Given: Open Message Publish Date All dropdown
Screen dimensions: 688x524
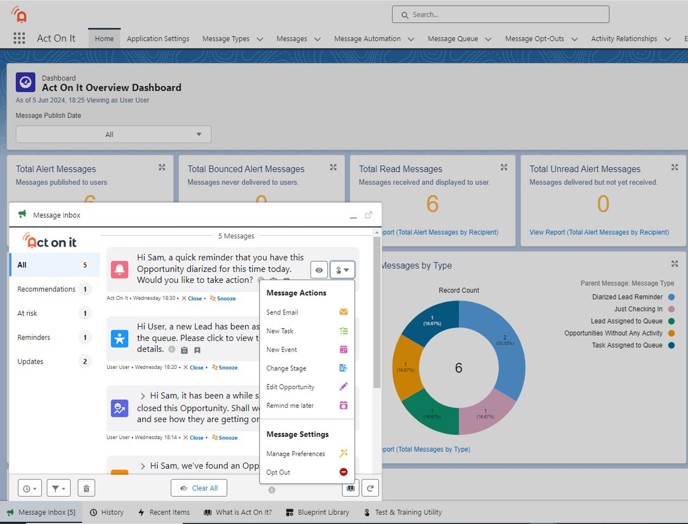Looking at the screenshot, I should tap(114, 134).
